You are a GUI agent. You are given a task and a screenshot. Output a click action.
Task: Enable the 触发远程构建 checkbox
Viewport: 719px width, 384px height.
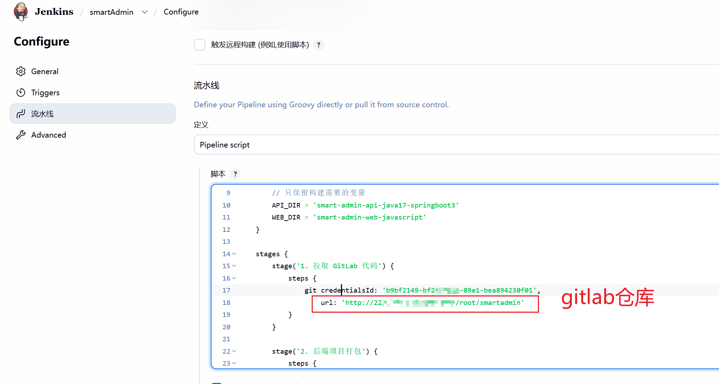199,45
